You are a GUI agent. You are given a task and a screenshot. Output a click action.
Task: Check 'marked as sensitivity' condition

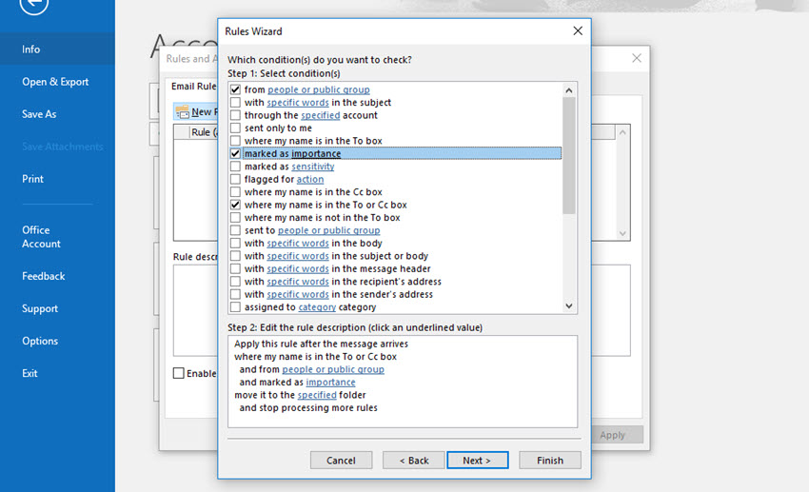(235, 167)
